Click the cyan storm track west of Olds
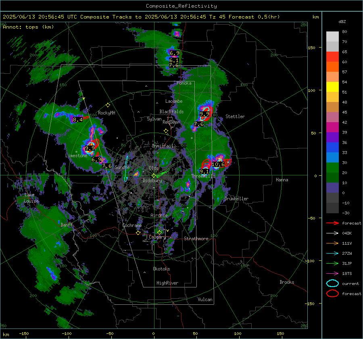Image resolution: width=363 pixels, height=339 pixels. tap(126, 168)
